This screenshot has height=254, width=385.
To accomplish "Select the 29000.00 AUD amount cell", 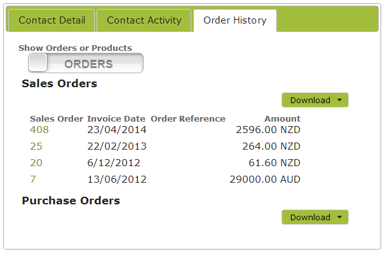I will [x=265, y=179].
